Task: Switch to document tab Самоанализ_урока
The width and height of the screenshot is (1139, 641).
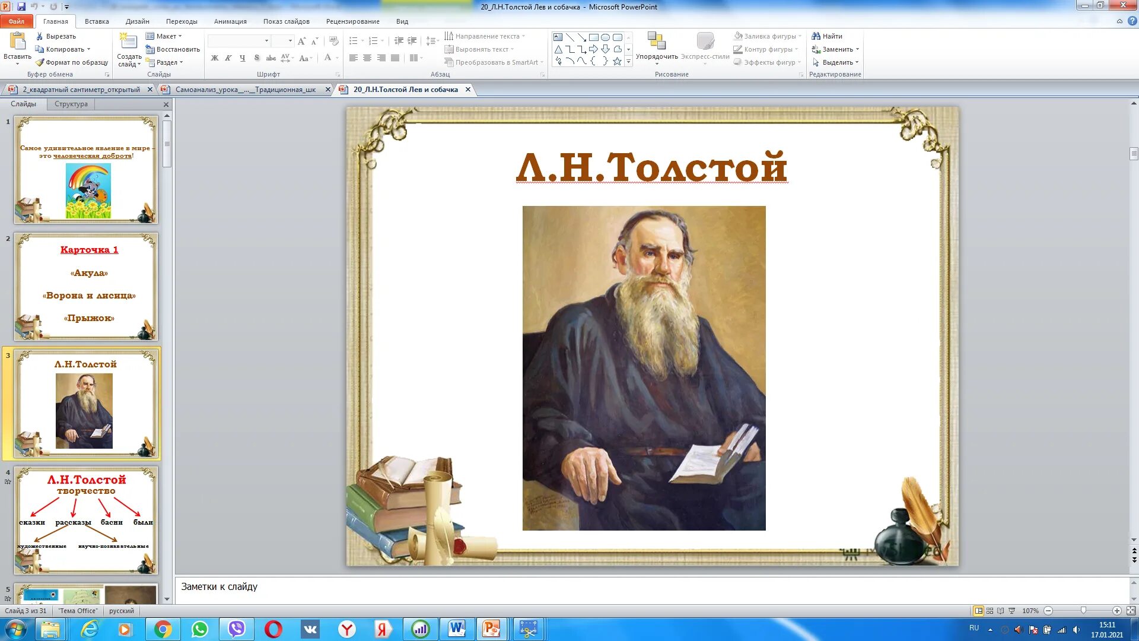Action: point(245,90)
